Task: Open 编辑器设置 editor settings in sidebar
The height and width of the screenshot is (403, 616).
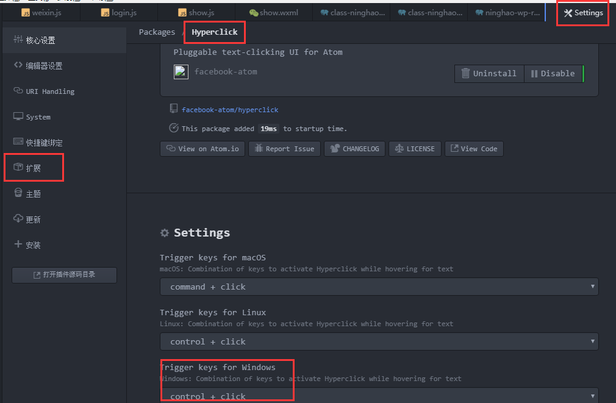Action: [44, 66]
